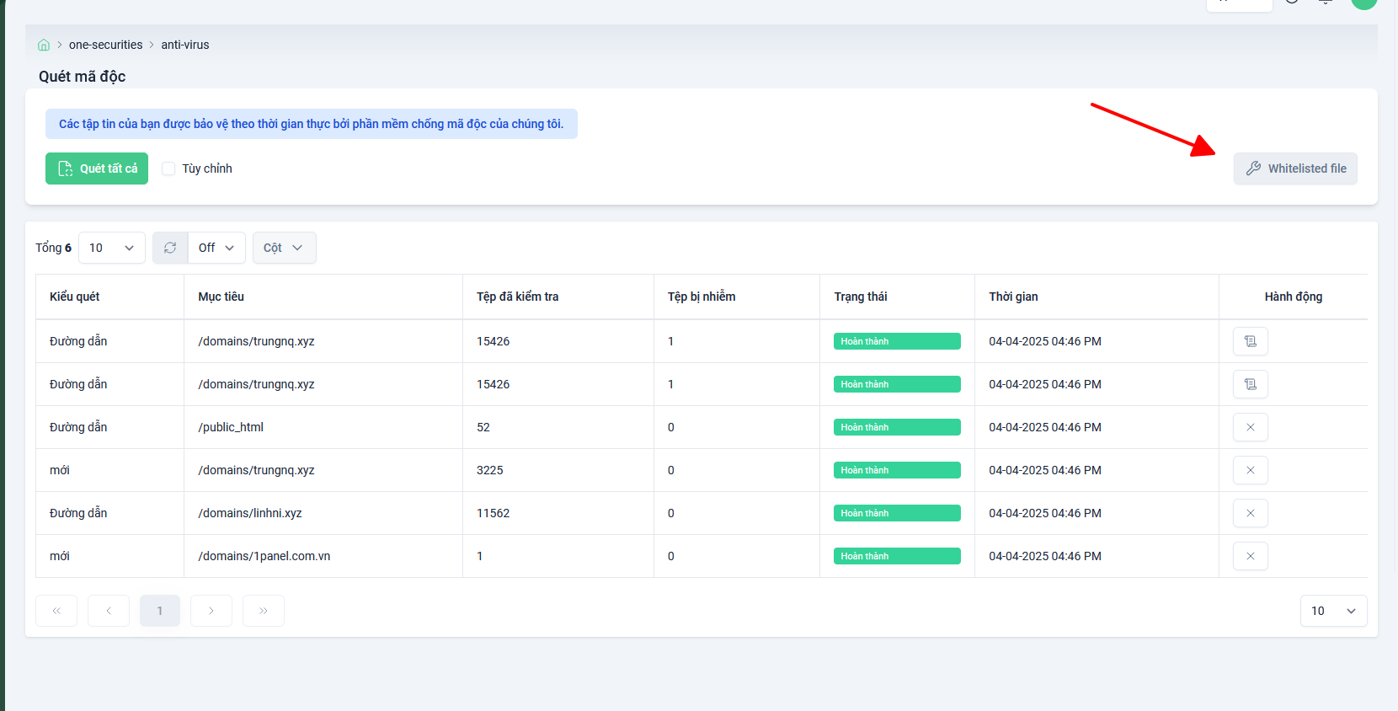
Task: Expand the auto-refresh Off dropdown
Action: [x=216, y=248]
